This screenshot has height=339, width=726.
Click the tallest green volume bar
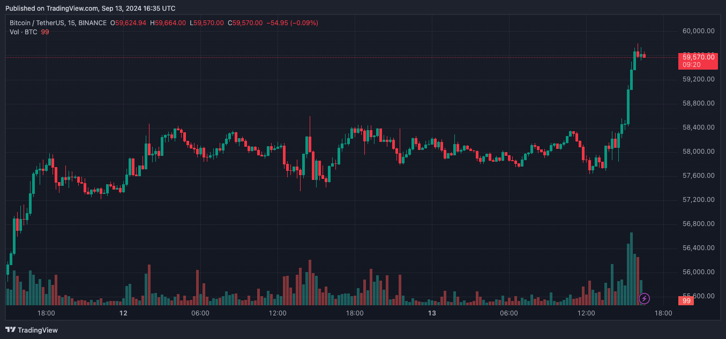pyautogui.click(x=632, y=269)
